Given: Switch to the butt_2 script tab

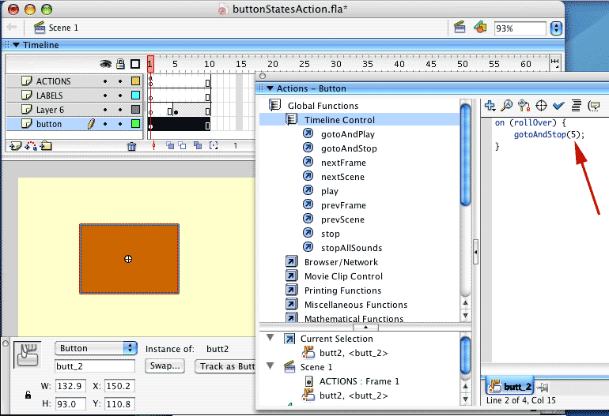Looking at the screenshot, I should 510,387.
